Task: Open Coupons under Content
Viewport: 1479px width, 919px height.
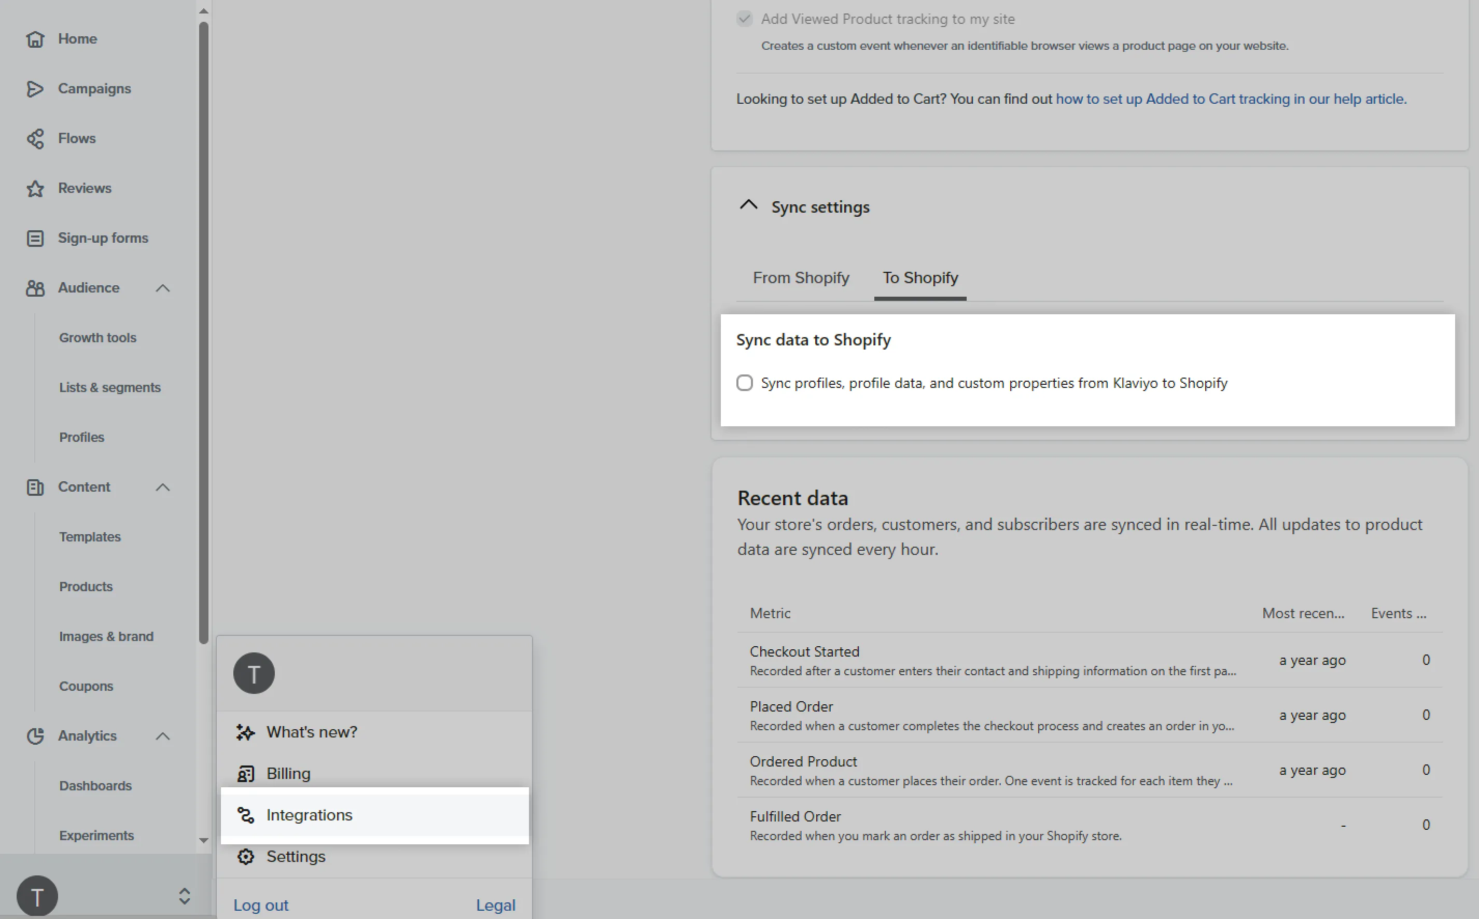Action: pyautogui.click(x=86, y=686)
